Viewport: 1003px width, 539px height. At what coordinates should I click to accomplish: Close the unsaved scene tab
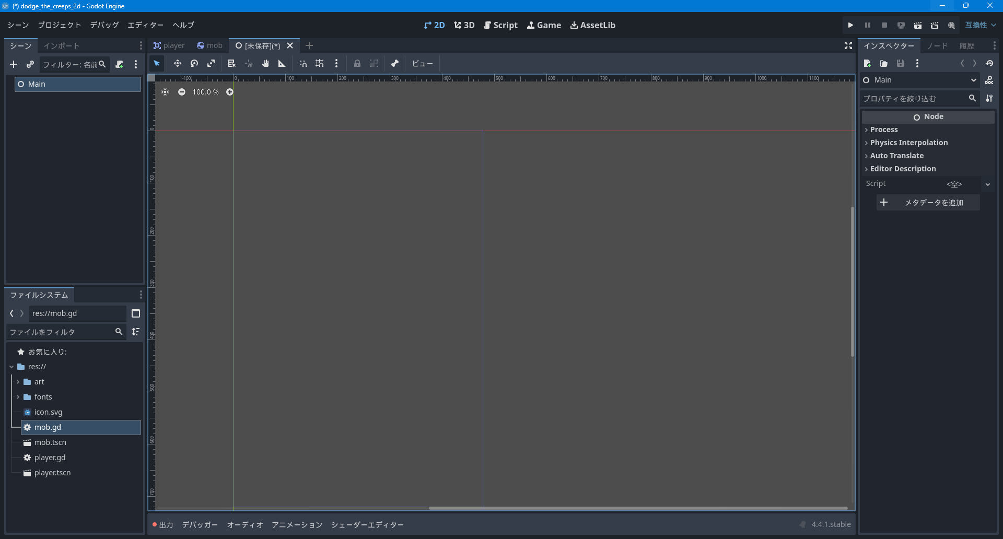290,46
